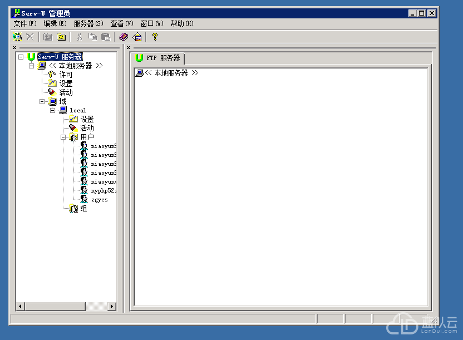Click the yellow question mark help icon
The width and height of the screenshot is (463, 340).
(155, 37)
